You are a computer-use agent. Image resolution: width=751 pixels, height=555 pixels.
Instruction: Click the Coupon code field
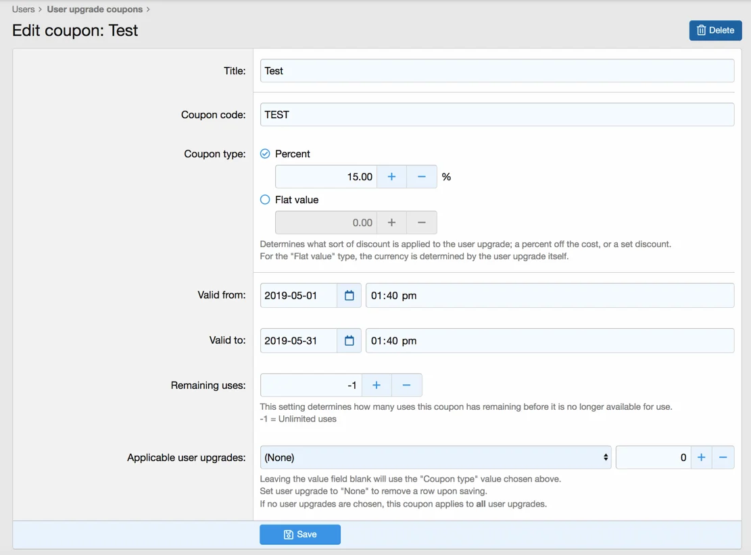[x=497, y=115]
